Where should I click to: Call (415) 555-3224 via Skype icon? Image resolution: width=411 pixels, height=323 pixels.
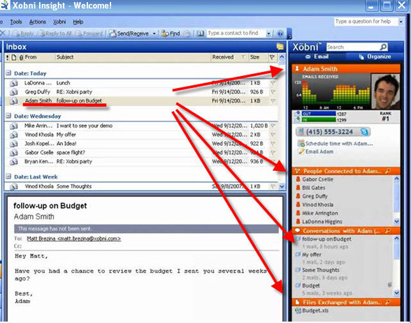pyautogui.click(x=364, y=132)
